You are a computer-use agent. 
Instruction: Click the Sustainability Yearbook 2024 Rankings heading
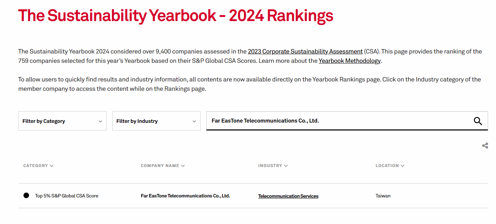tap(175, 16)
